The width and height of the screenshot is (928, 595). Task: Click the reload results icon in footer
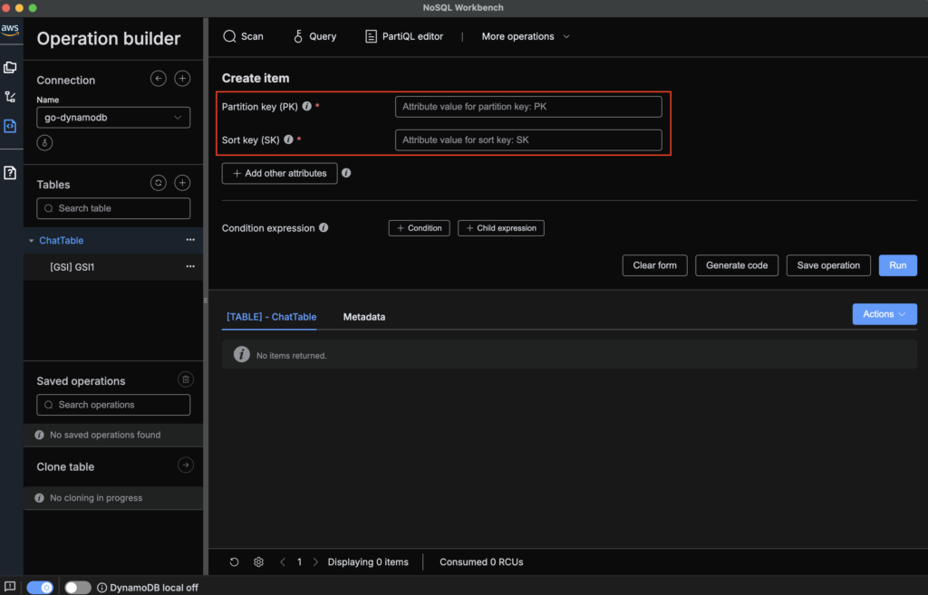click(234, 562)
